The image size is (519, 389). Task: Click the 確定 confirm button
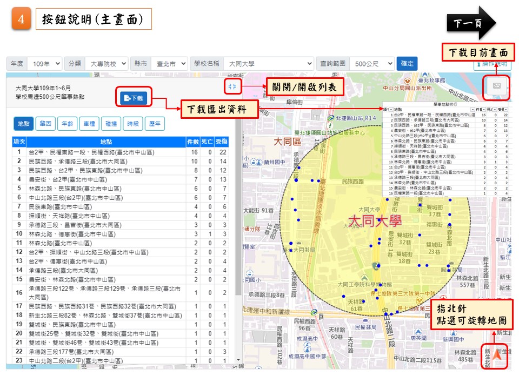(x=407, y=64)
